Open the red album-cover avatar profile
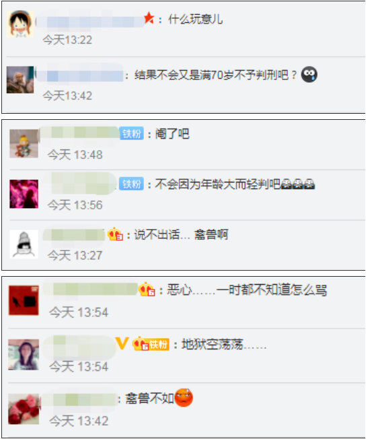The width and height of the screenshot is (370, 439). (x=24, y=300)
